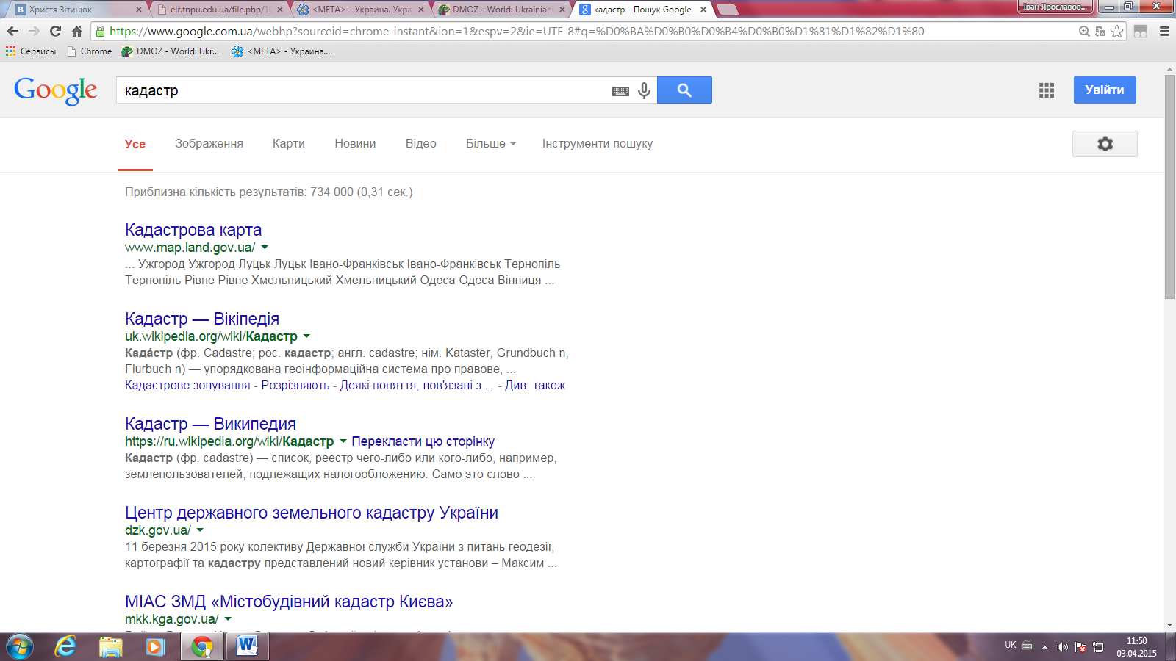This screenshot has height=661, width=1176.
Task: Launch Internet Explorer from taskbar
Action: pos(65,647)
